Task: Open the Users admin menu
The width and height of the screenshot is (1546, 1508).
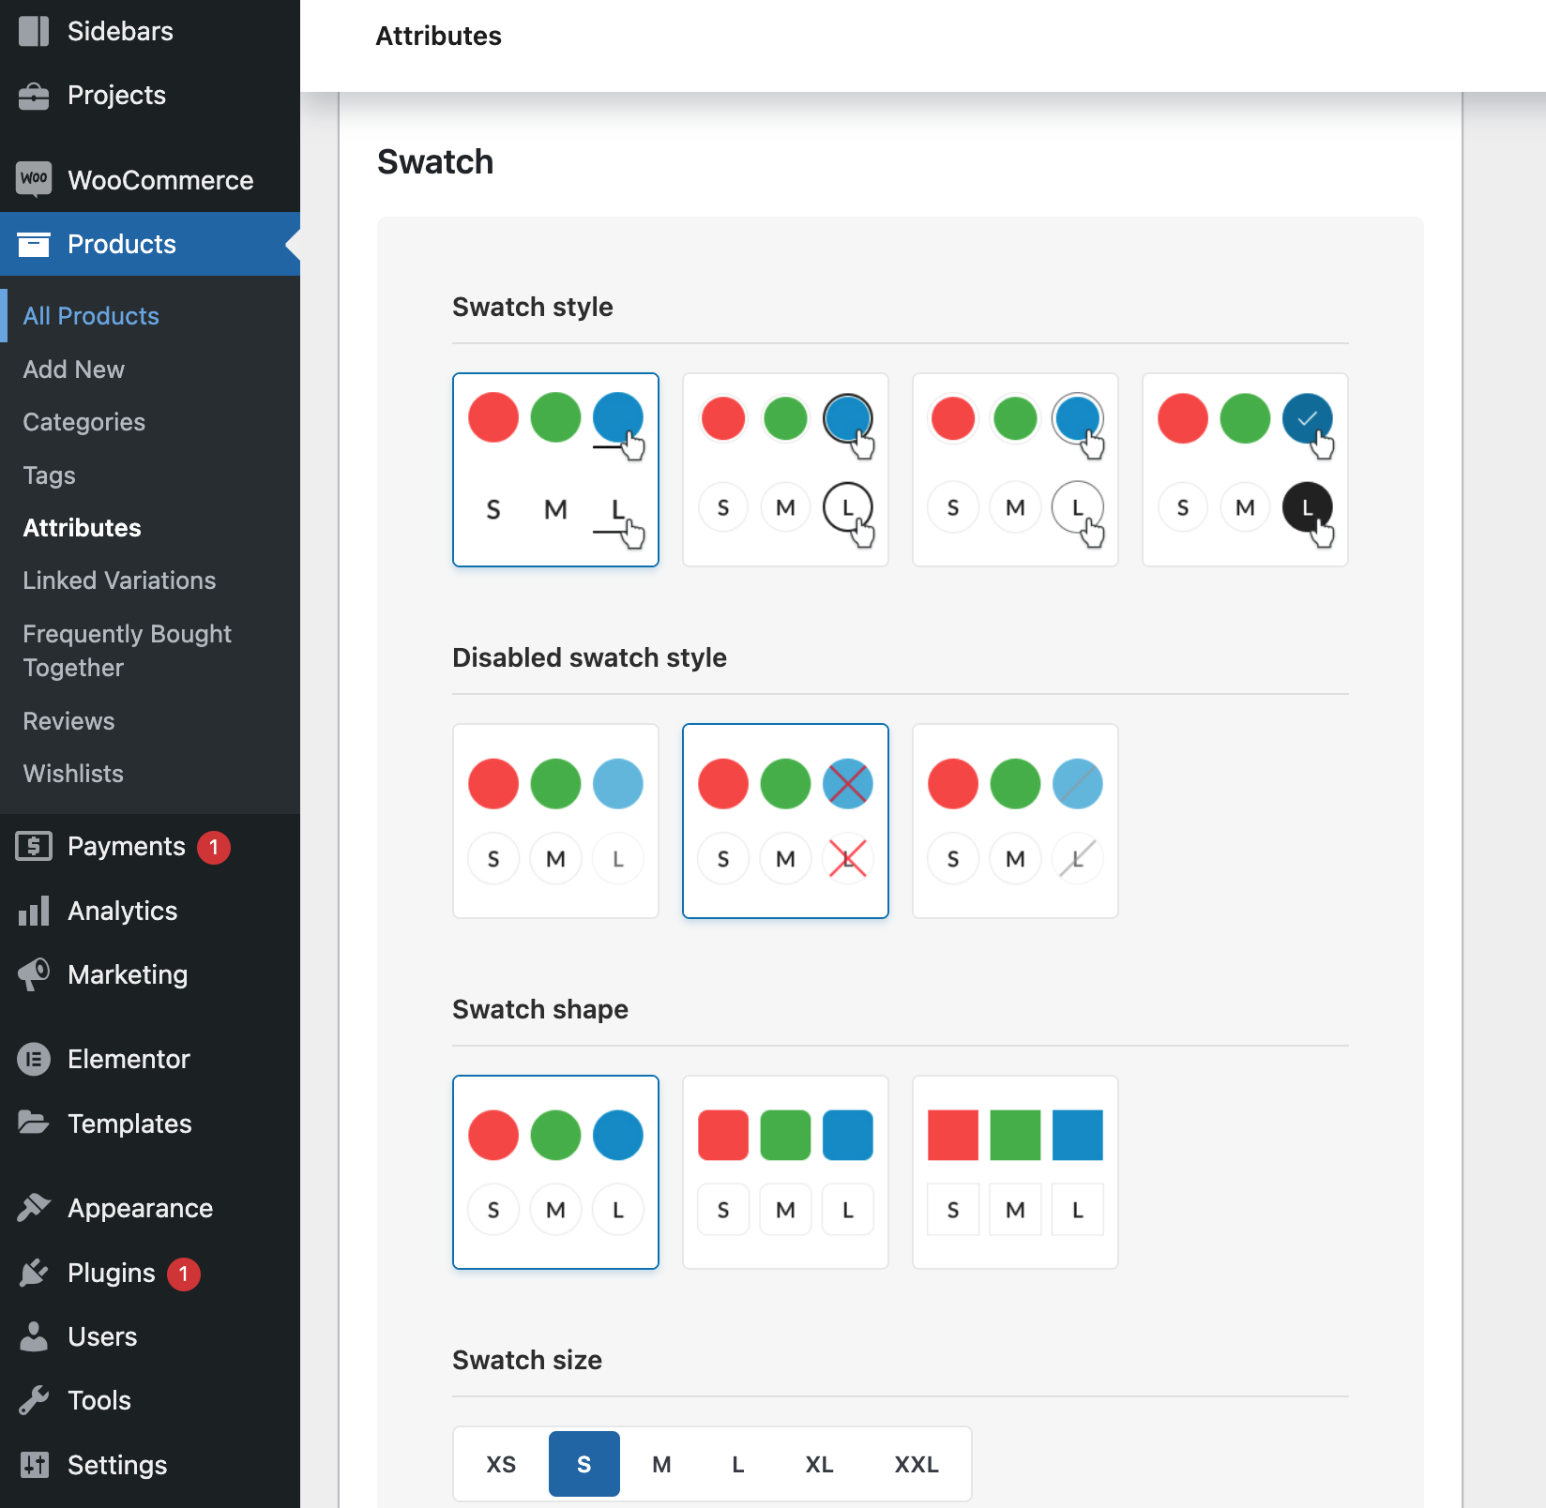Action: pos(150,1336)
